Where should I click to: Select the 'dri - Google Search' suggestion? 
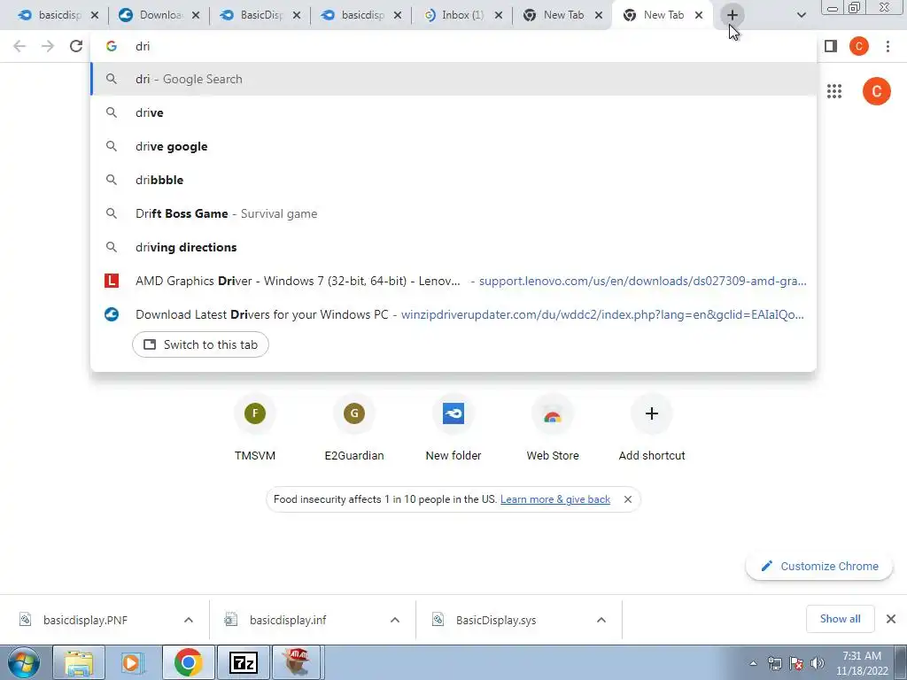click(x=453, y=79)
